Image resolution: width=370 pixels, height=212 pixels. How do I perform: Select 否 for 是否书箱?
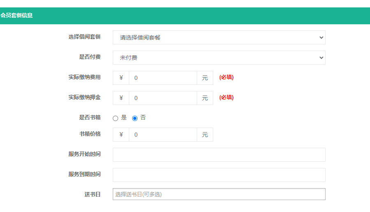[x=135, y=118]
